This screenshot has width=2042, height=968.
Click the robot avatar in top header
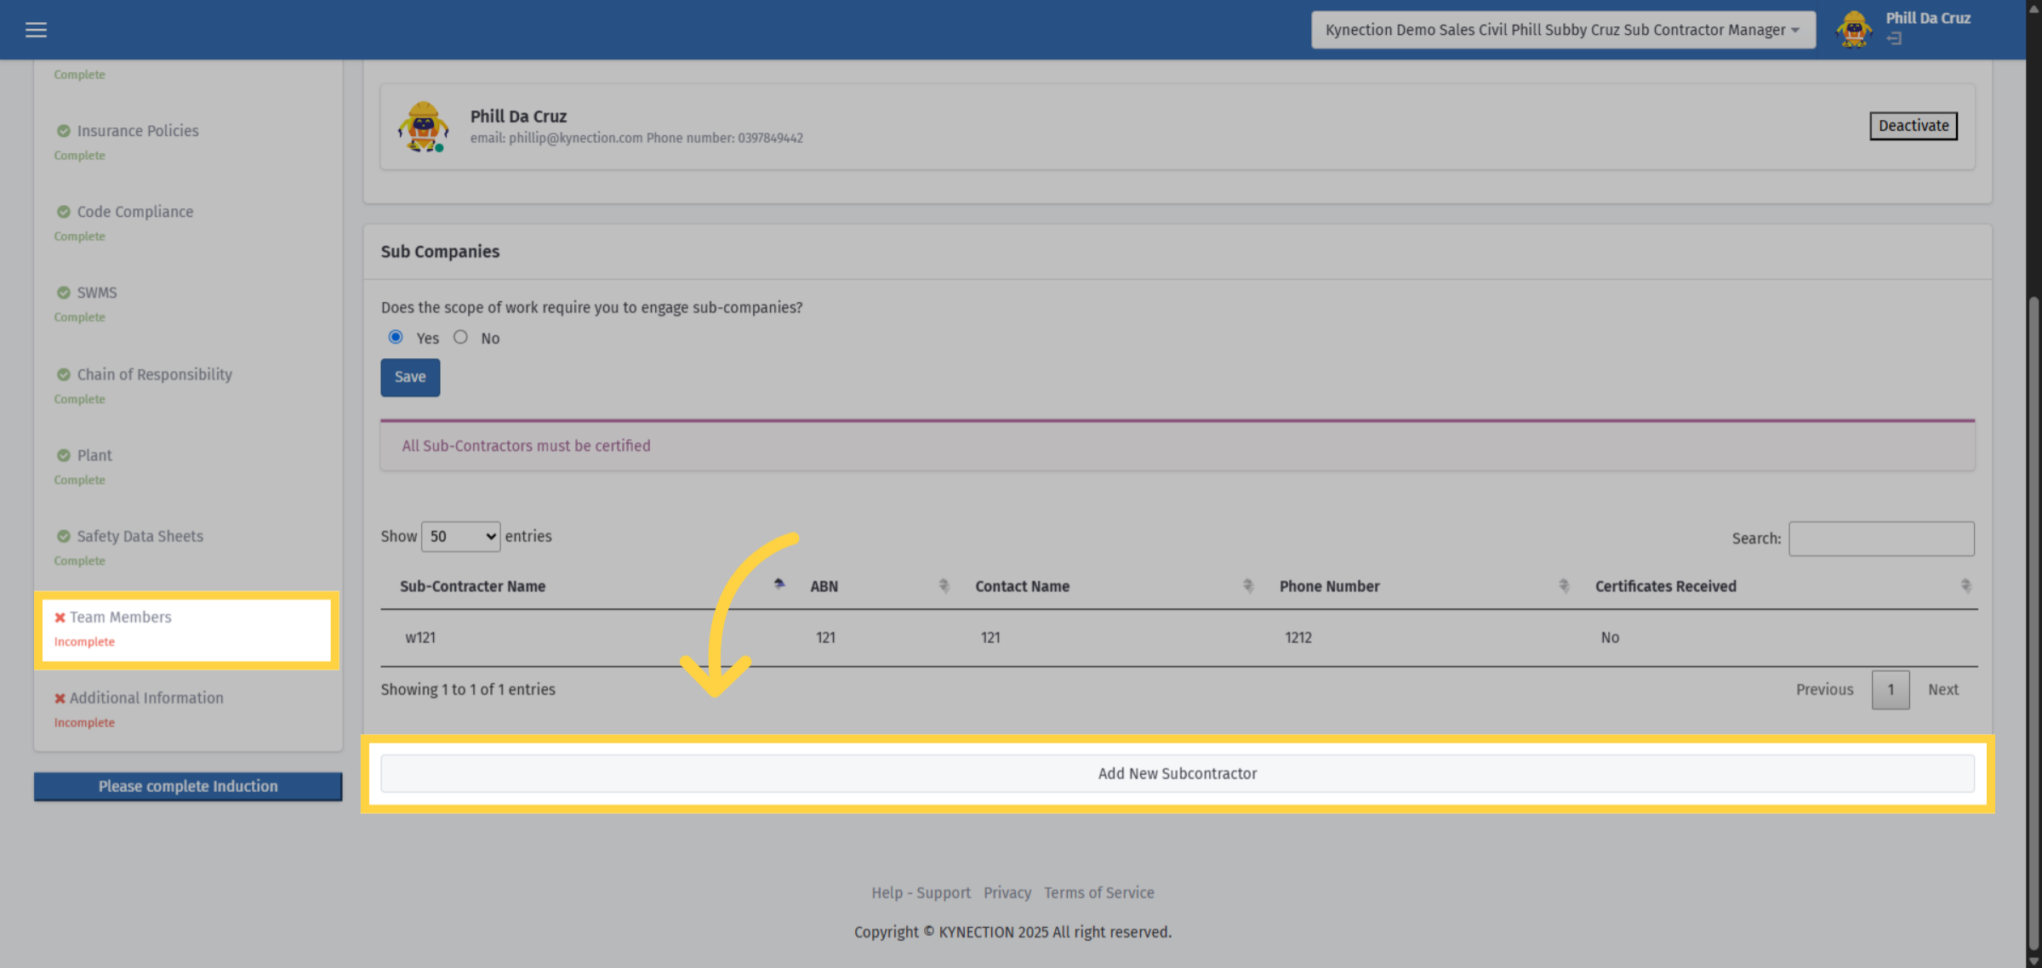click(x=1854, y=30)
